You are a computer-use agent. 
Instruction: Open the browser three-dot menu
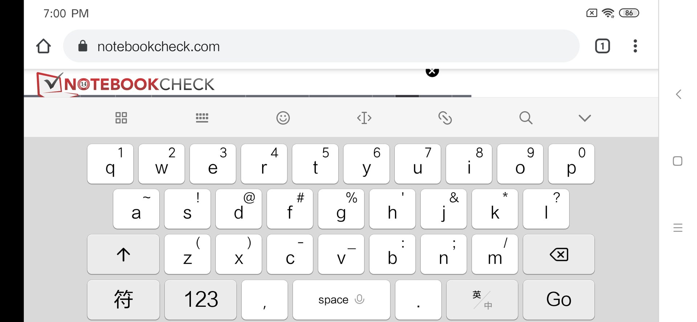pyautogui.click(x=635, y=46)
